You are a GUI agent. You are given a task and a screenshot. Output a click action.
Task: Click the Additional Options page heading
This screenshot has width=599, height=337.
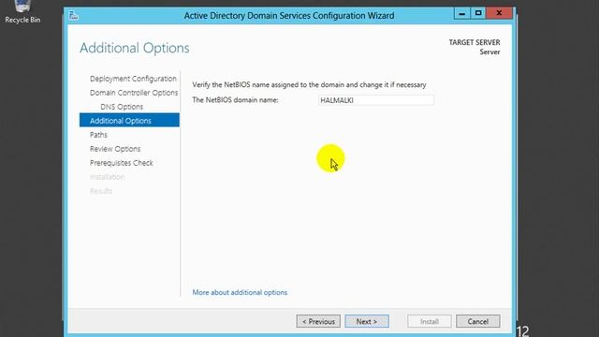click(135, 48)
